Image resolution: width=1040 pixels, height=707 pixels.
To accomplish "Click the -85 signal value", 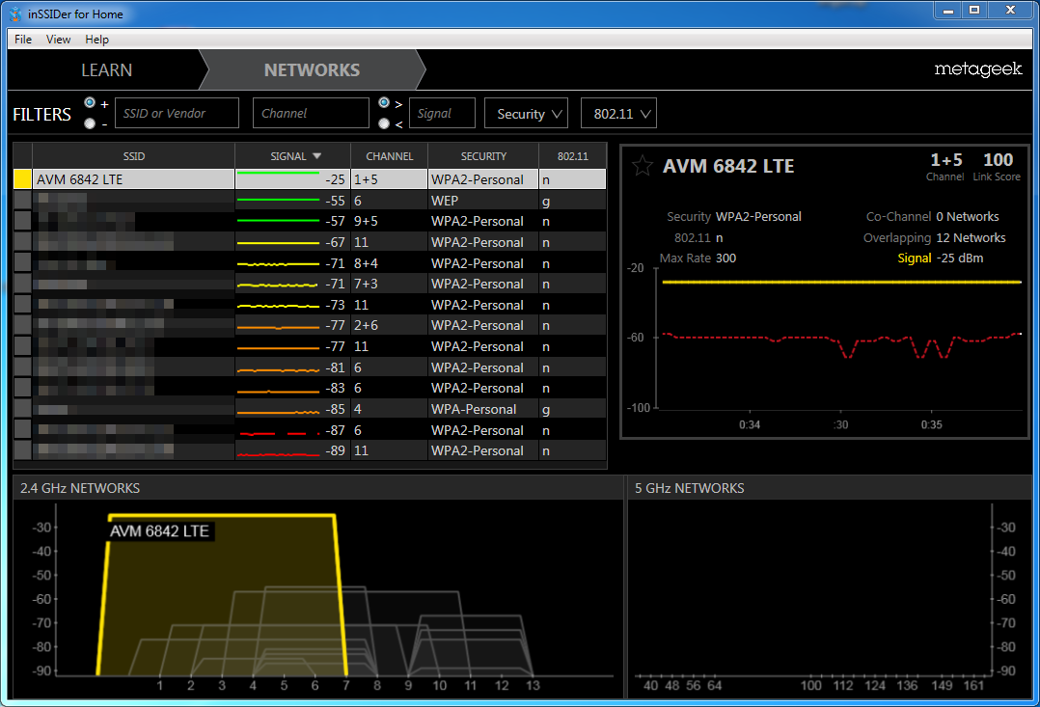I will coord(335,409).
